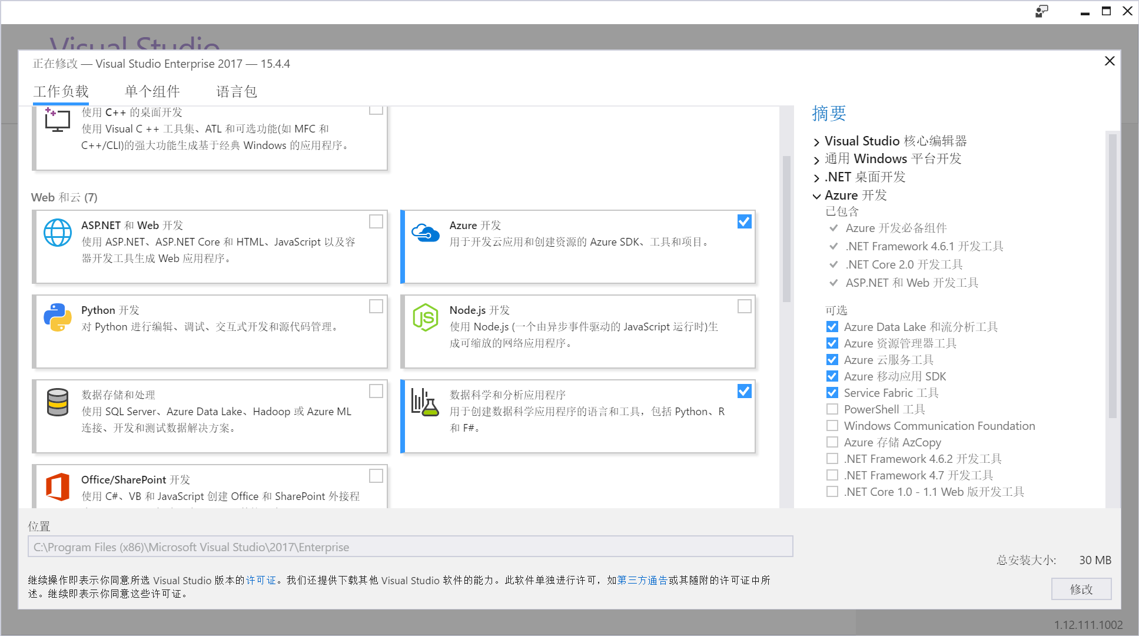
Task: Check the C++ 桌面开发 workload checkbox
Action: (376, 110)
